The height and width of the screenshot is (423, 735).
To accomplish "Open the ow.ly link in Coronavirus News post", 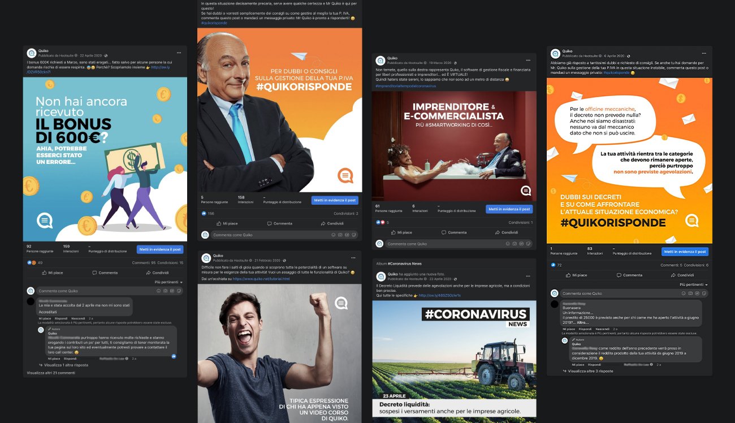I will [440, 295].
